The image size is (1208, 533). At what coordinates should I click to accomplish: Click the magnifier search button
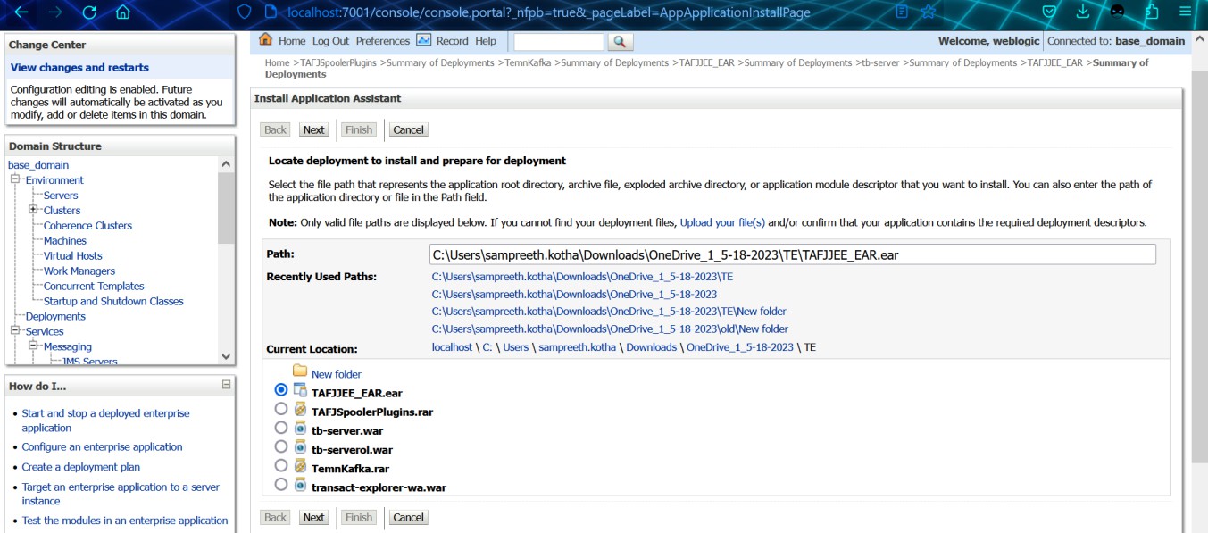[620, 42]
